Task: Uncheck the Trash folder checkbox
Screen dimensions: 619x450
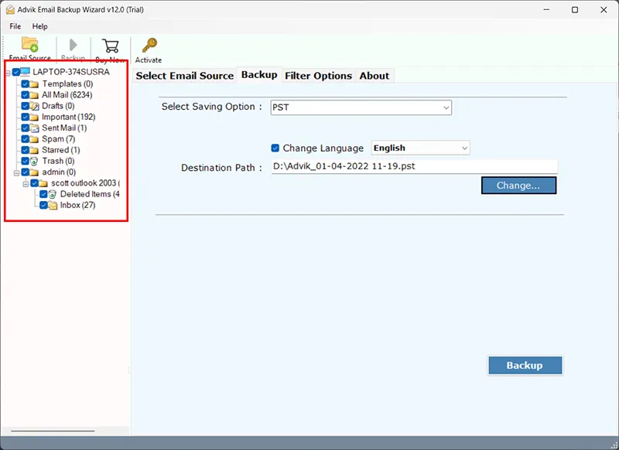Action: 26,162
